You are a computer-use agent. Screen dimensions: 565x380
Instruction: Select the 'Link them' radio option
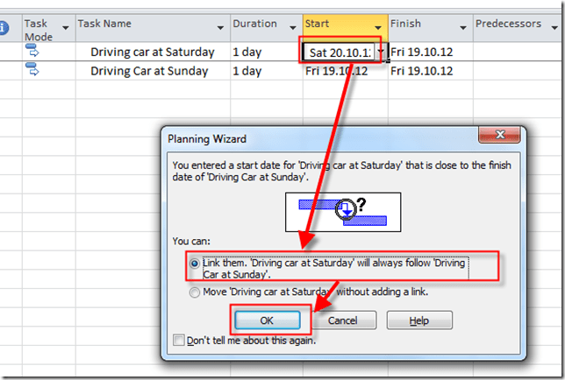[195, 262]
